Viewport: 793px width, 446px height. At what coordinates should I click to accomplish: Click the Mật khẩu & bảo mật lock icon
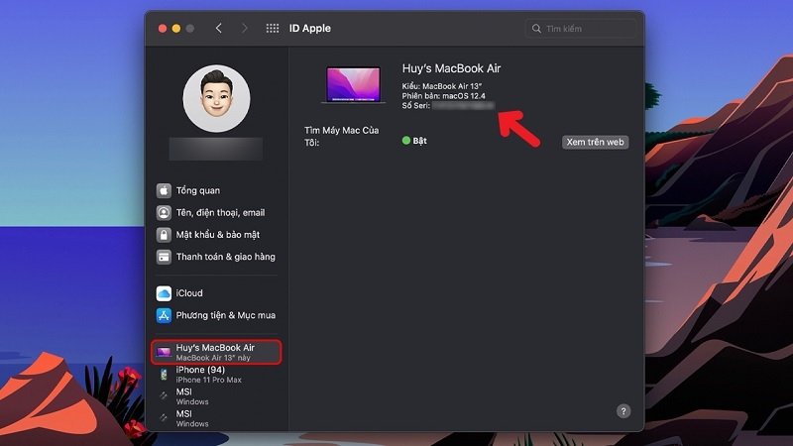[x=164, y=235]
